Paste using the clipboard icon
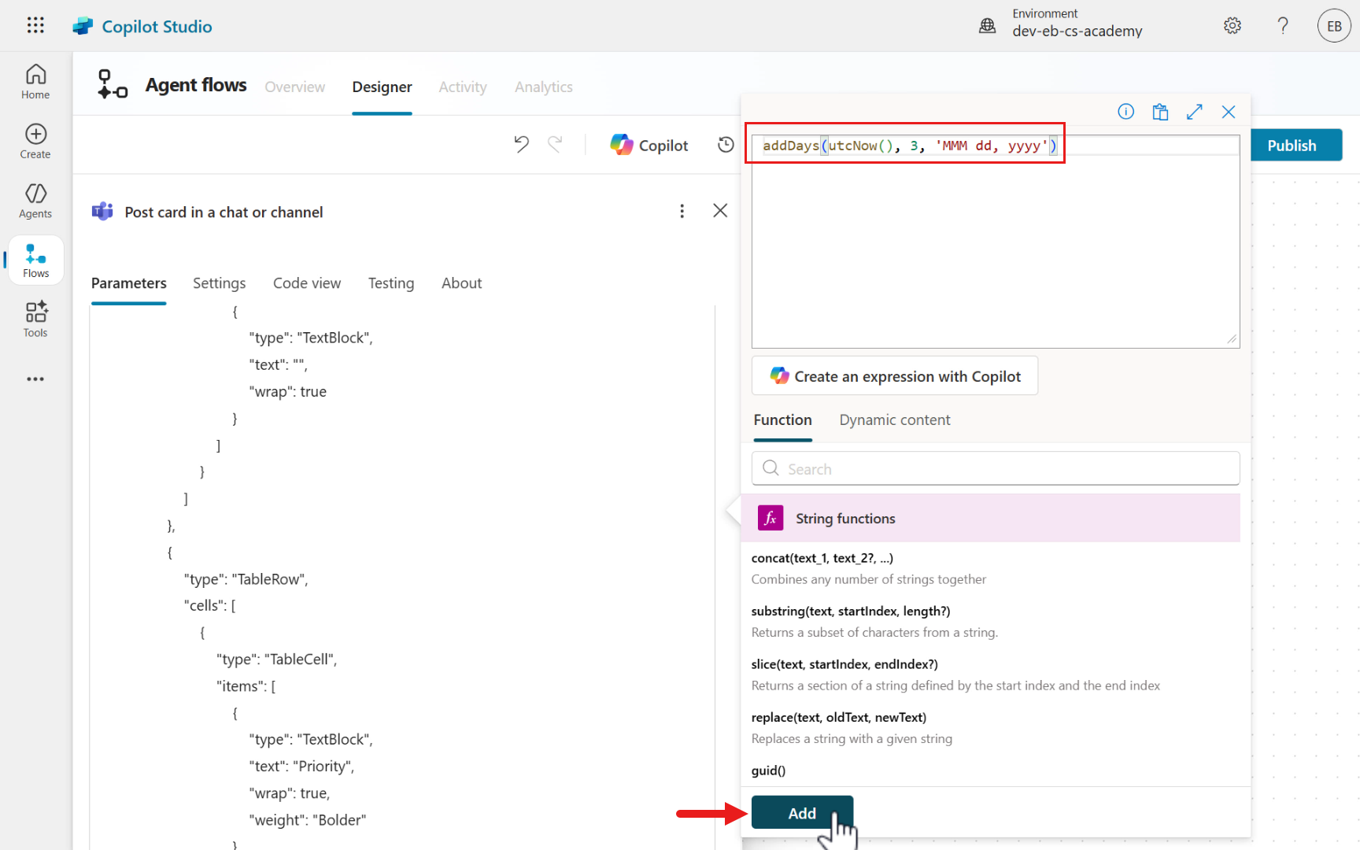This screenshot has height=850, width=1360. point(1159,112)
